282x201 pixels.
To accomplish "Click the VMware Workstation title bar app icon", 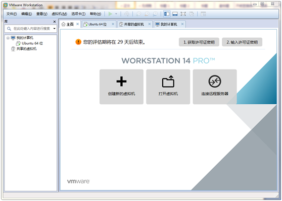I will click(6, 5).
